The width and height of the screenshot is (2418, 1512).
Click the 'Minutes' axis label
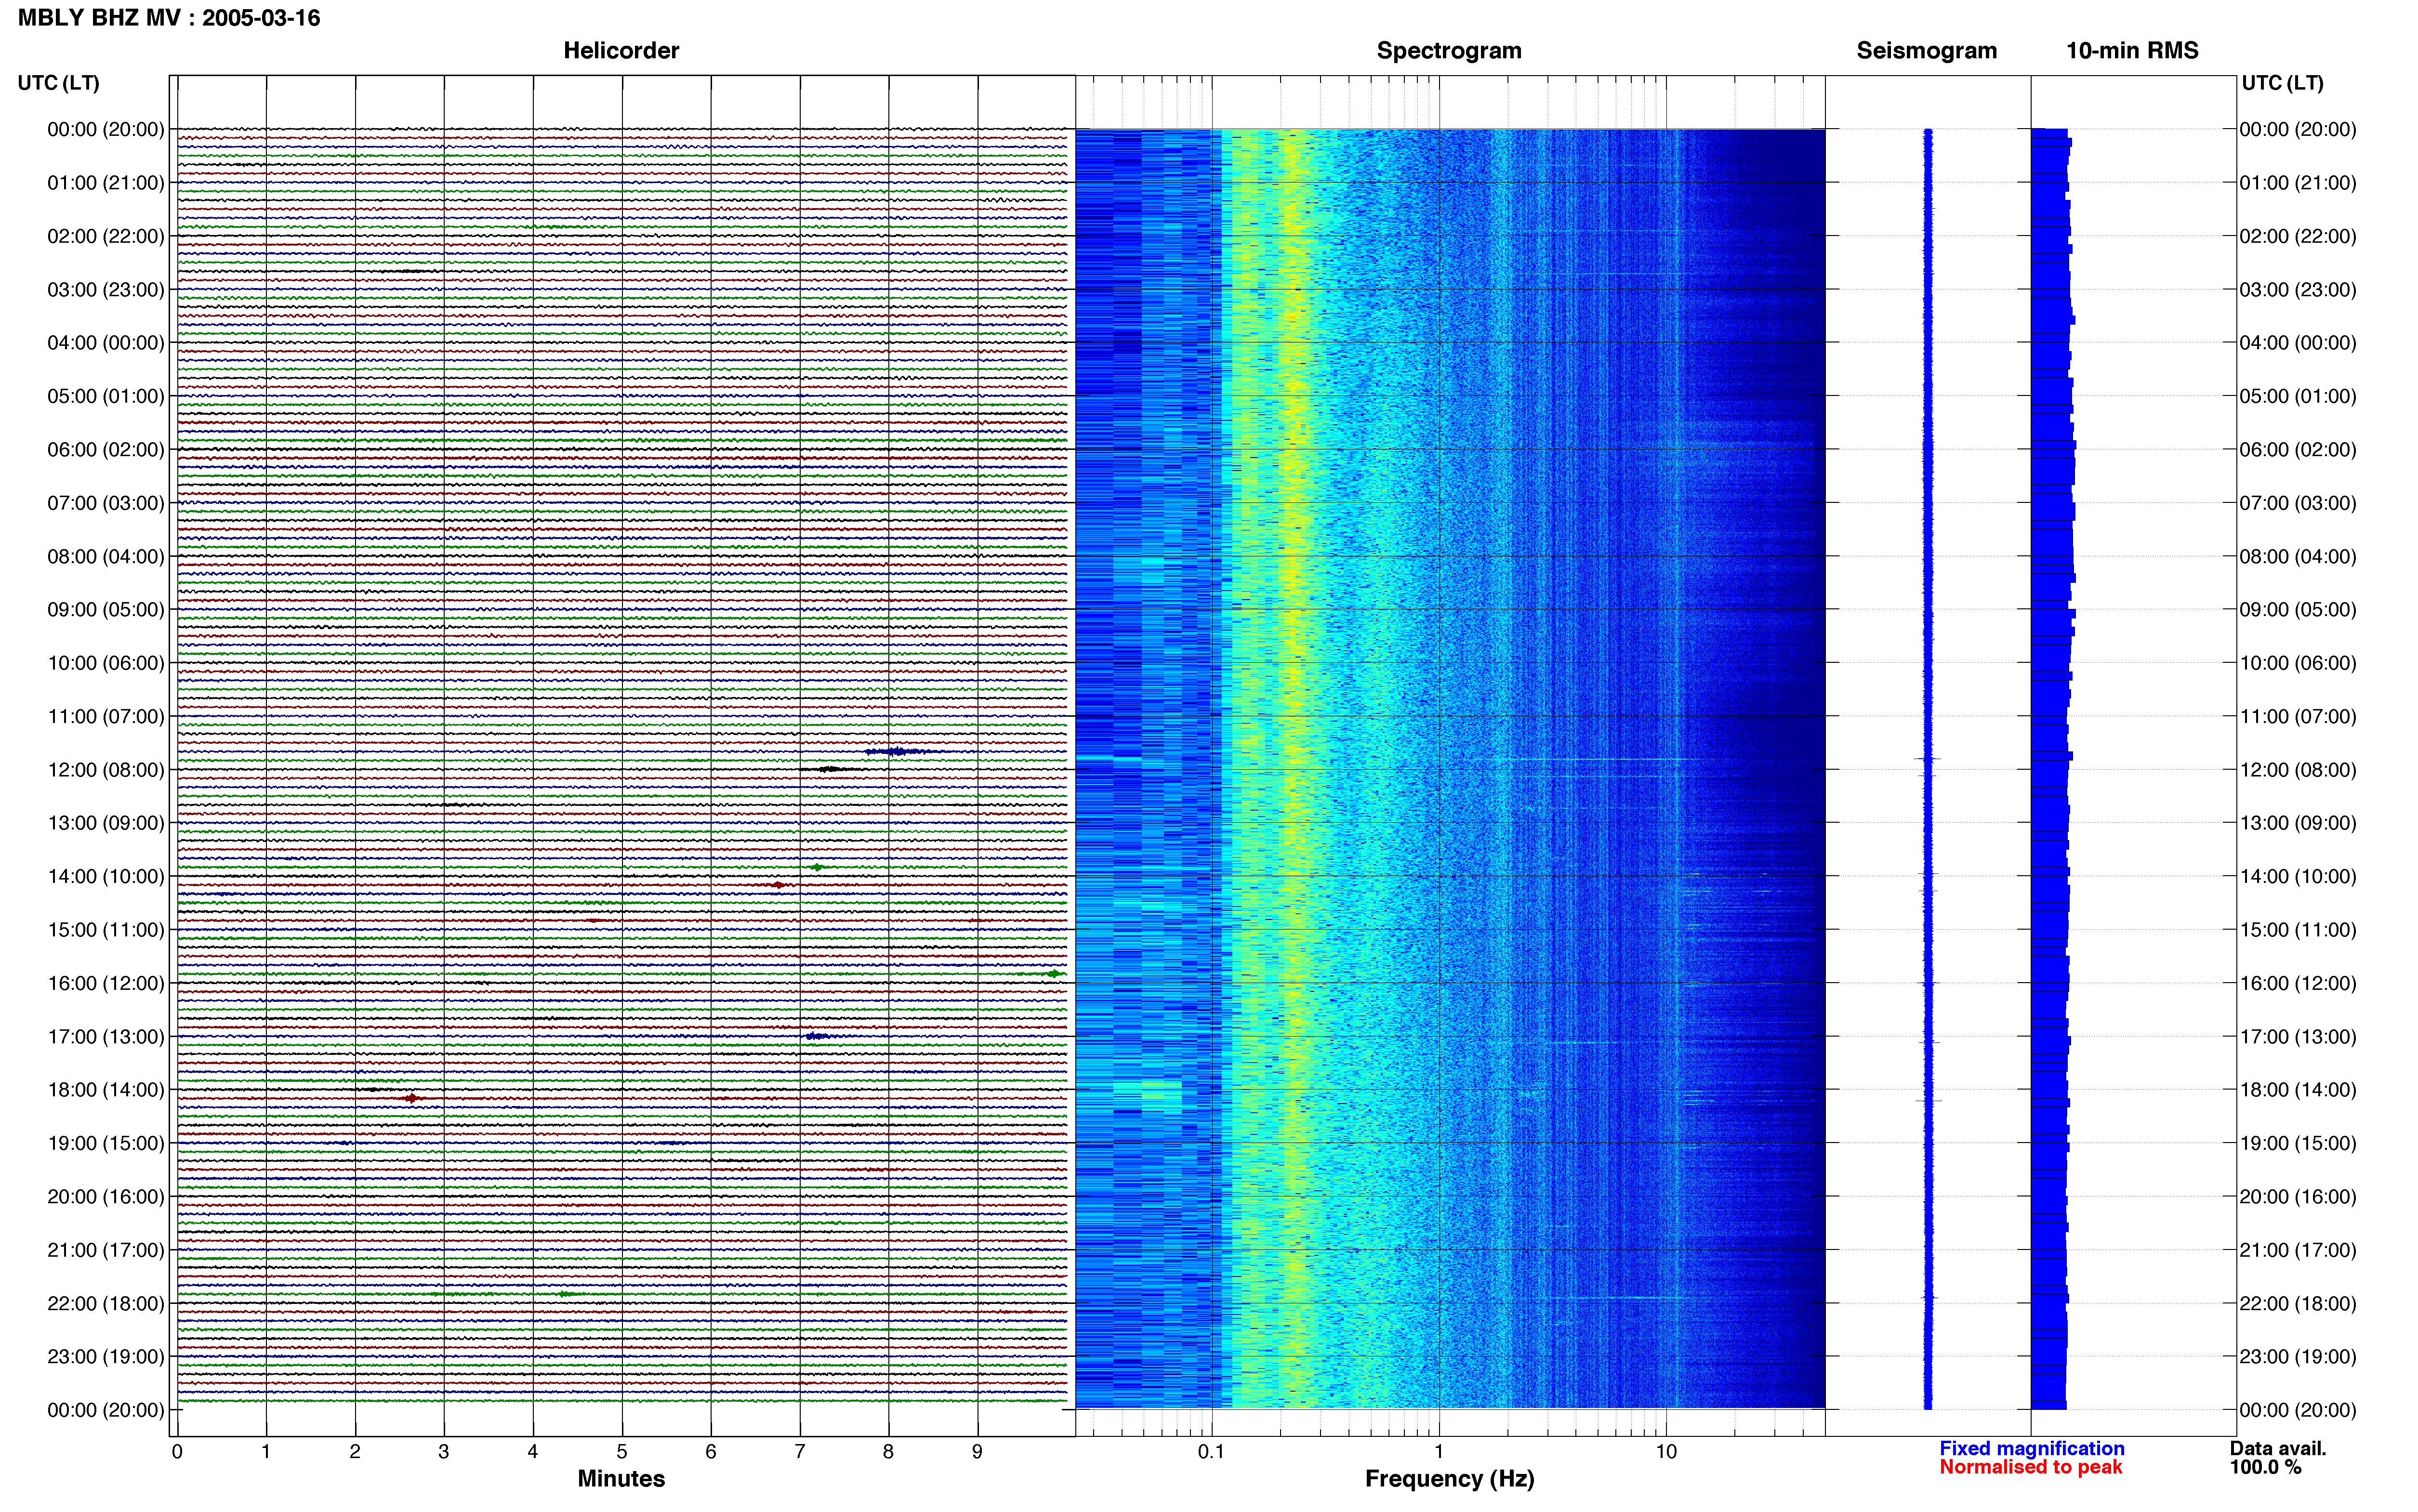point(621,1479)
